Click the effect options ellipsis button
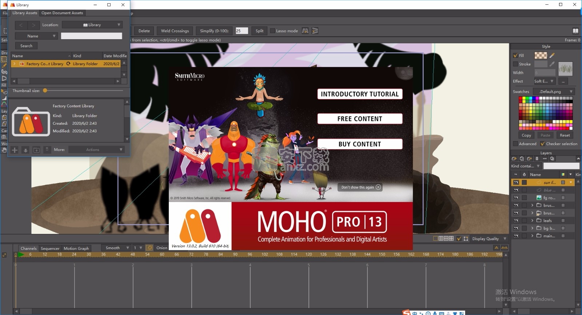 coord(563,81)
